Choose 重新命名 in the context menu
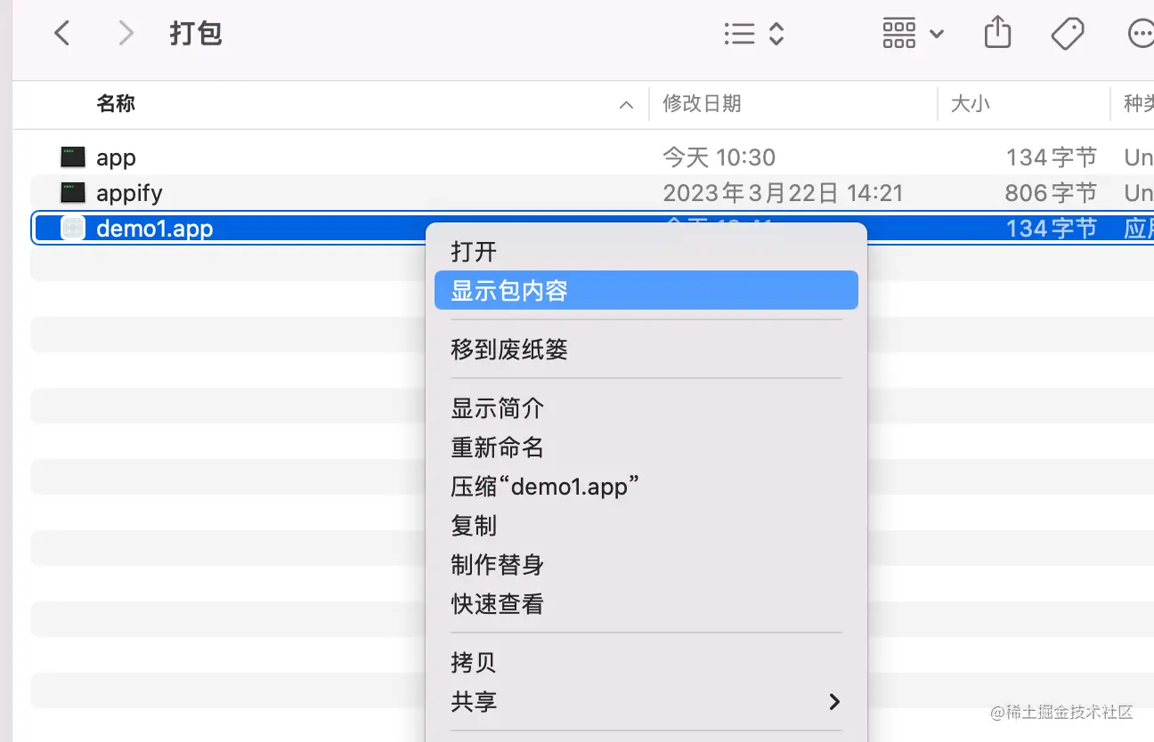The width and height of the screenshot is (1154, 742). click(x=646, y=447)
